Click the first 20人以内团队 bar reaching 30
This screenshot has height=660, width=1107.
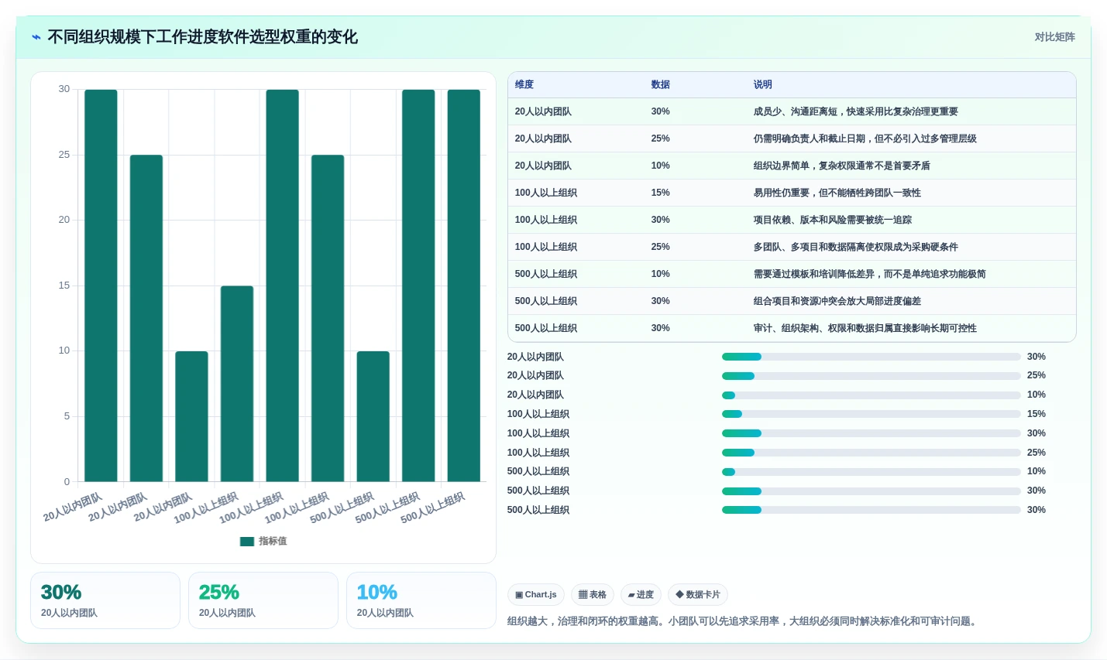101,286
